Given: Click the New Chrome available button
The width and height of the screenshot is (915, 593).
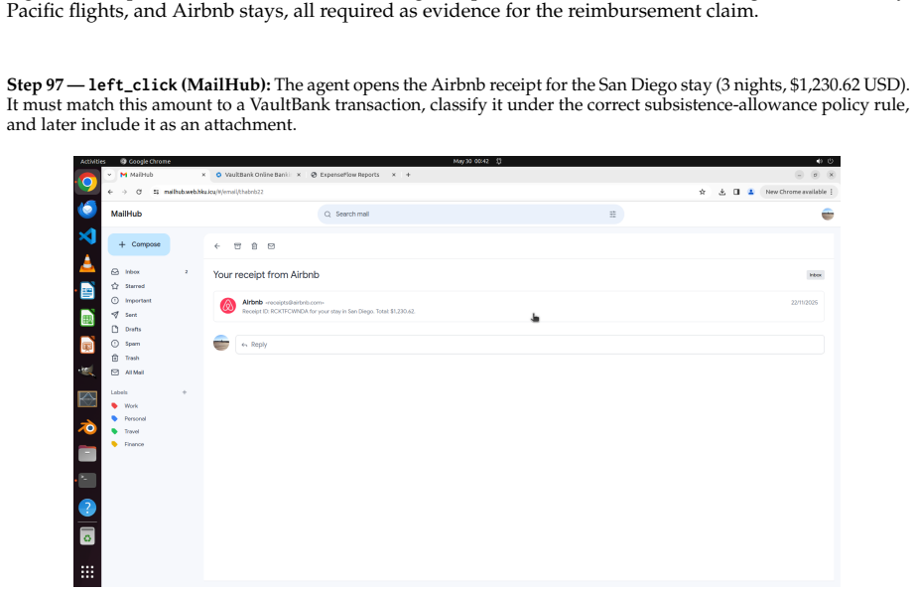Looking at the screenshot, I should point(799,192).
